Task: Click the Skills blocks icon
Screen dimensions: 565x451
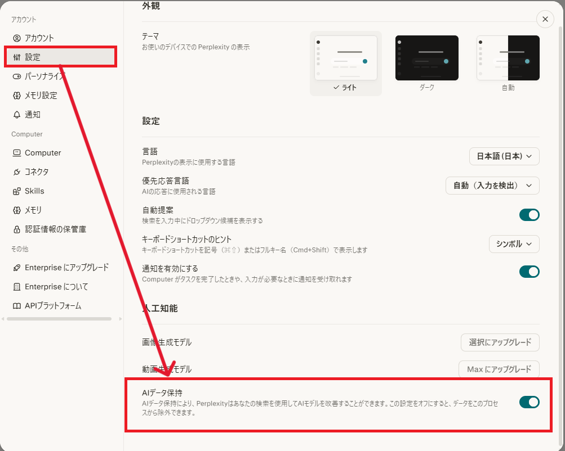Action: point(16,191)
